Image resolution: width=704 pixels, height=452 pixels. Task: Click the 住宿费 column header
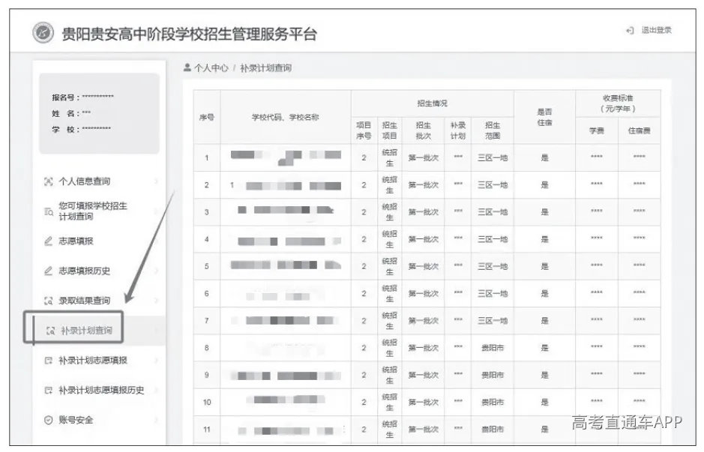point(639,130)
